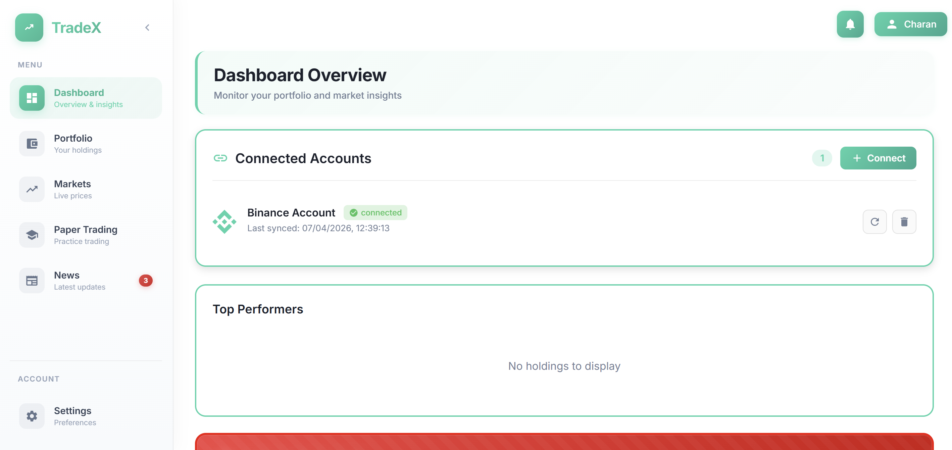Open the Charan user menu
Viewport: 952px width, 450px height.
910,24
